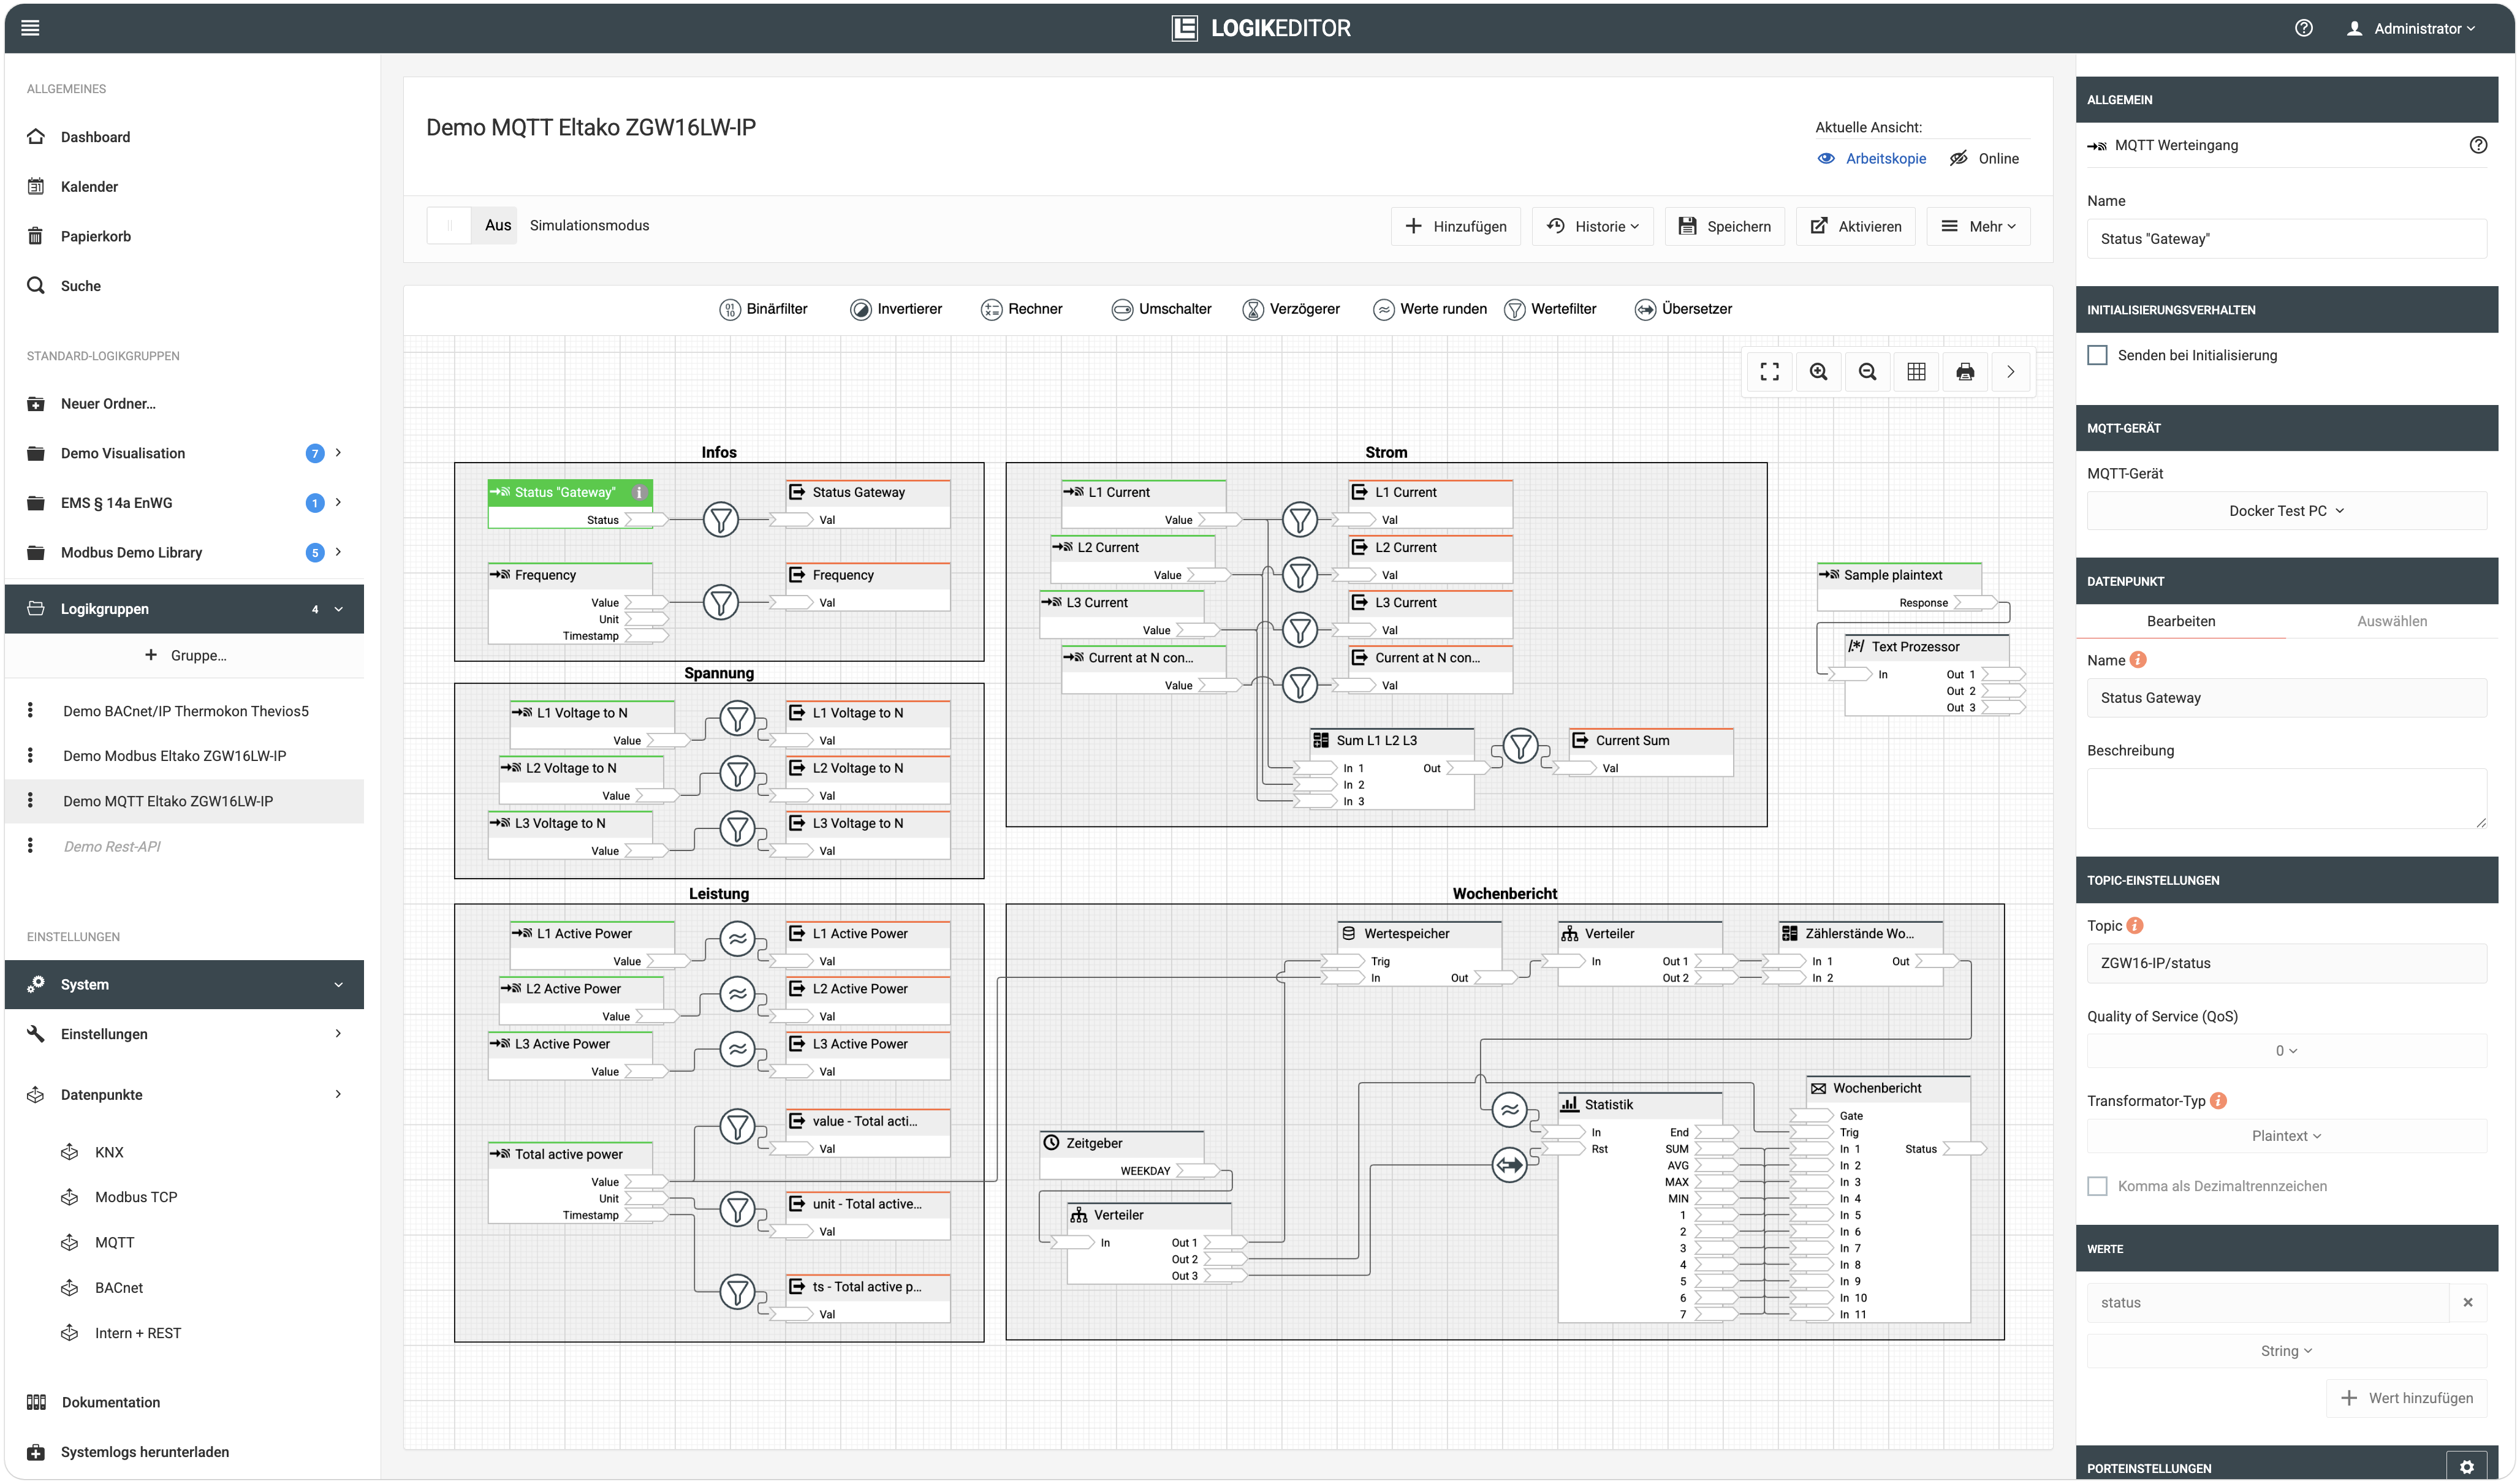Switch to the Auswählen tab

click(2391, 621)
